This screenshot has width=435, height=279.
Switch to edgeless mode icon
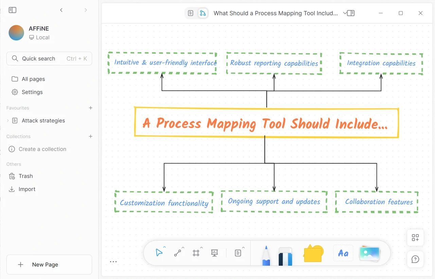point(203,13)
